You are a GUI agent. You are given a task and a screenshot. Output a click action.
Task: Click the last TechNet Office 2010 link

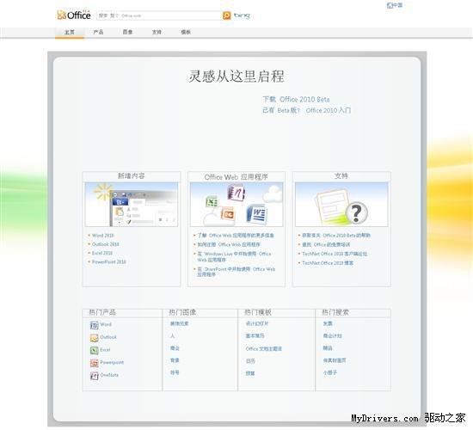point(328,263)
